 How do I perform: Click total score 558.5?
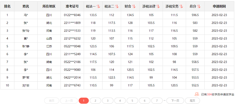click(195, 62)
